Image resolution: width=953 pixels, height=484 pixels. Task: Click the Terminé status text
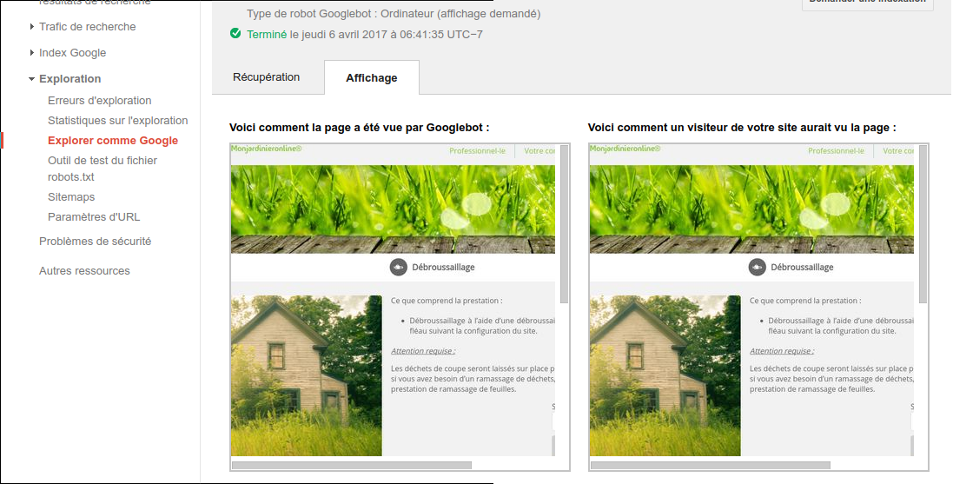266,35
